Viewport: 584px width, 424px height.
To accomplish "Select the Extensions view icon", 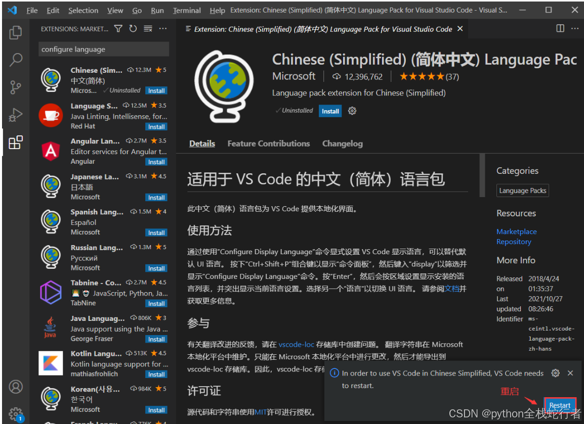I will pos(15,142).
